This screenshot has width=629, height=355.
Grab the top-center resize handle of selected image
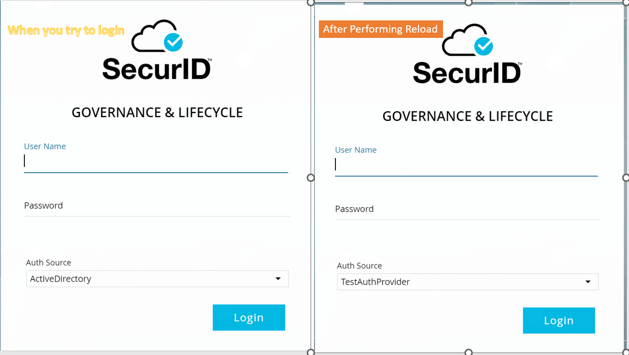coord(468,2)
